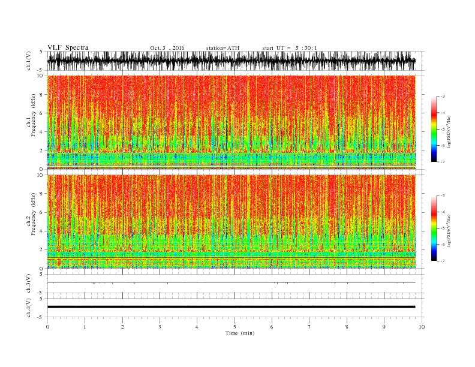The height and width of the screenshot is (367, 475).
Task: Click the "2" kHz tick of ch.2 spectrogram
Action: point(41,250)
